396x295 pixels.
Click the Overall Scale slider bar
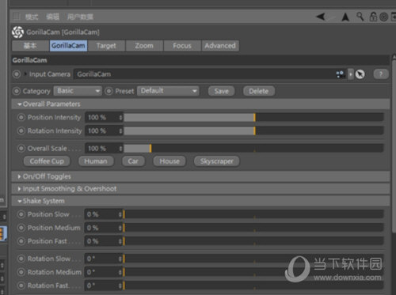pyautogui.click(x=253, y=149)
